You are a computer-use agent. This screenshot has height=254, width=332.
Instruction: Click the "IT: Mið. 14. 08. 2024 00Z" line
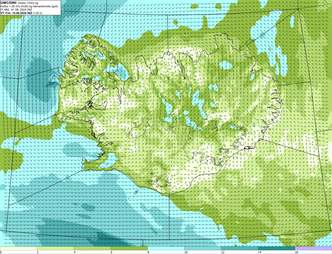pos(16,10)
